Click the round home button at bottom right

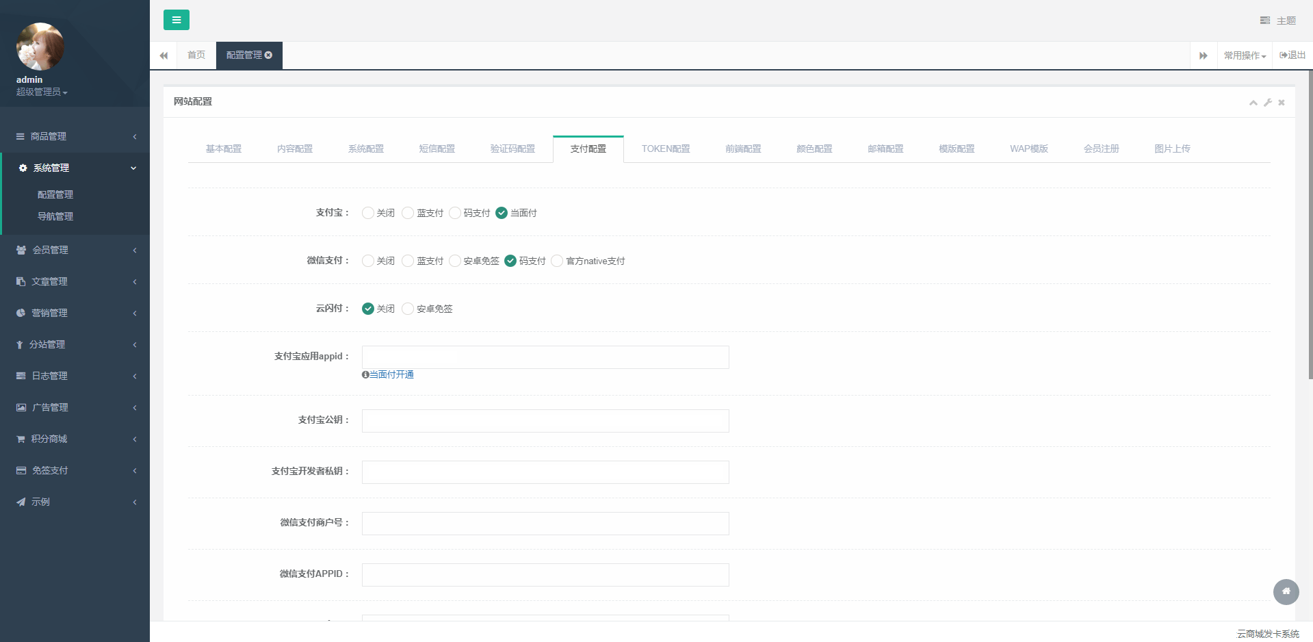pos(1286,591)
